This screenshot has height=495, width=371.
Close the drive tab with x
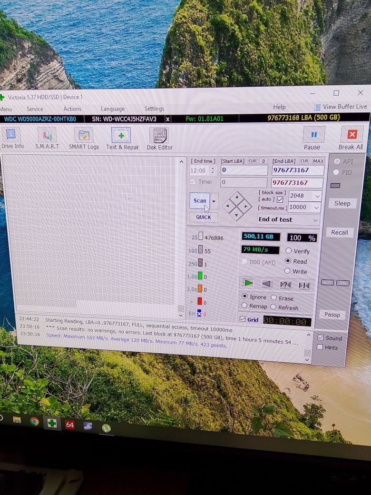click(168, 119)
